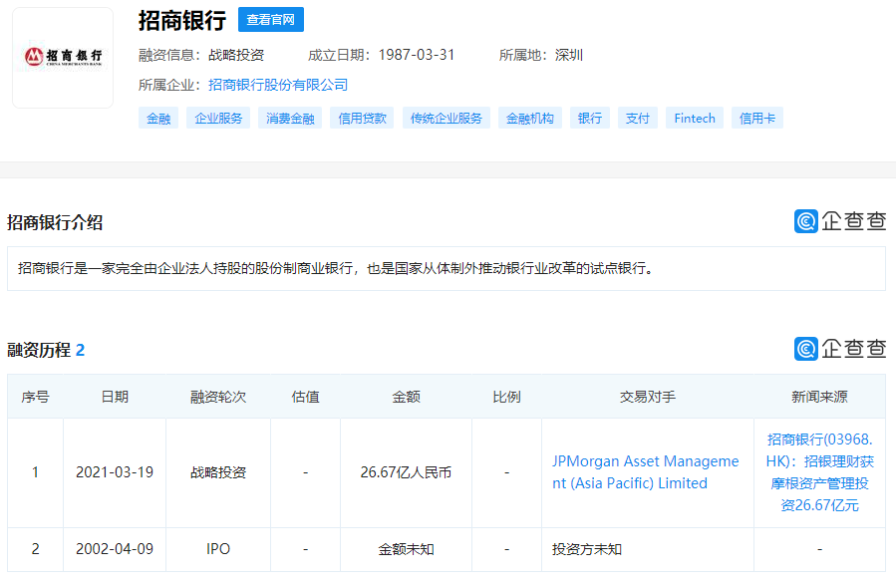Click the large 招商银行 page title
Screen dimensions: 896x586
tap(182, 21)
